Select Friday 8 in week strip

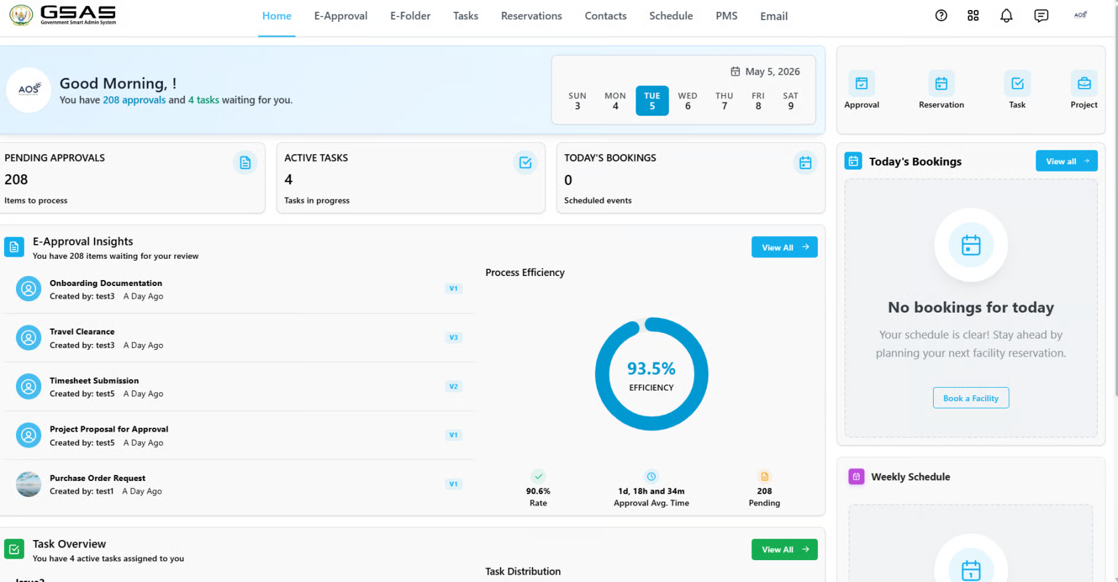tap(758, 101)
